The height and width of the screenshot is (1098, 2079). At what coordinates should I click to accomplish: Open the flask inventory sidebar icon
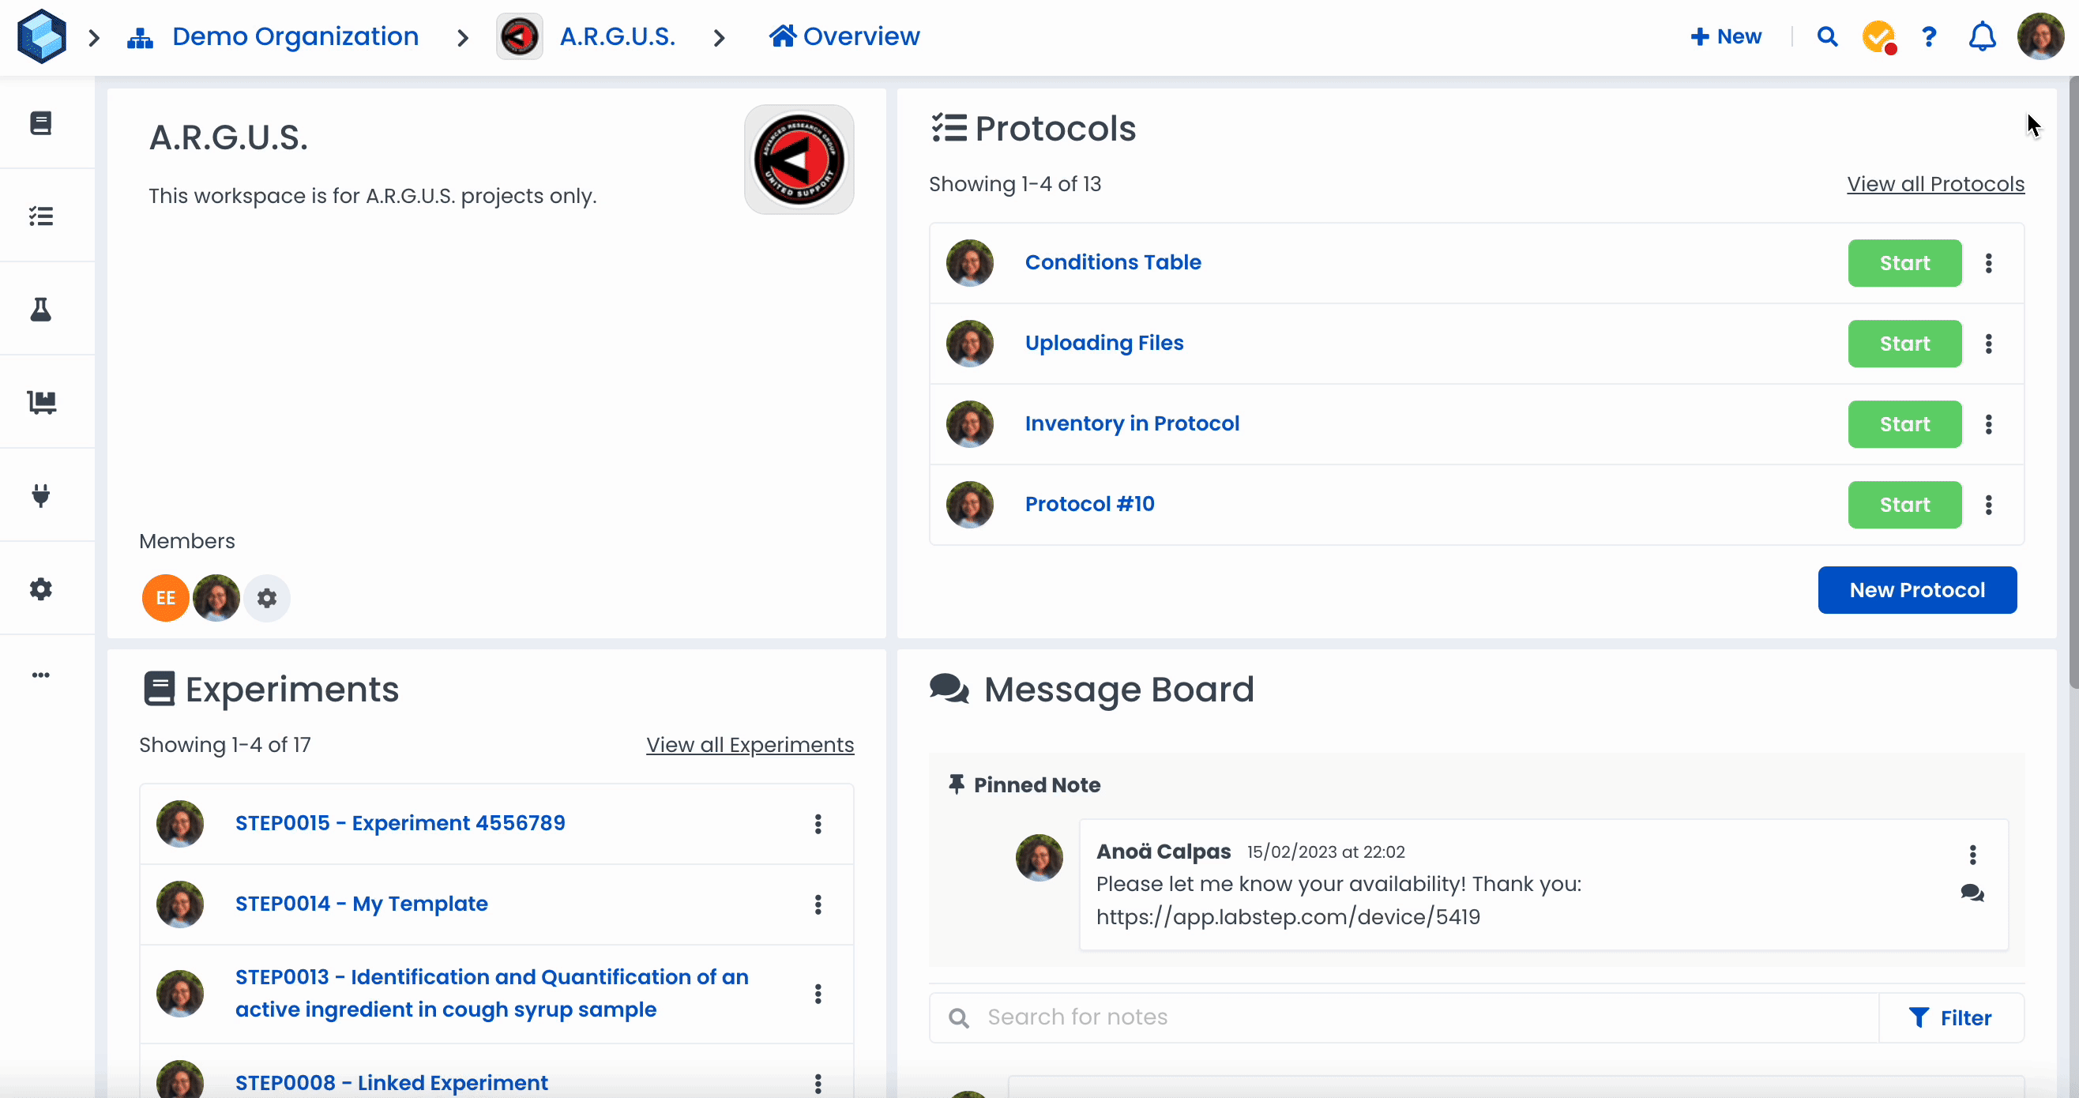click(x=41, y=309)
